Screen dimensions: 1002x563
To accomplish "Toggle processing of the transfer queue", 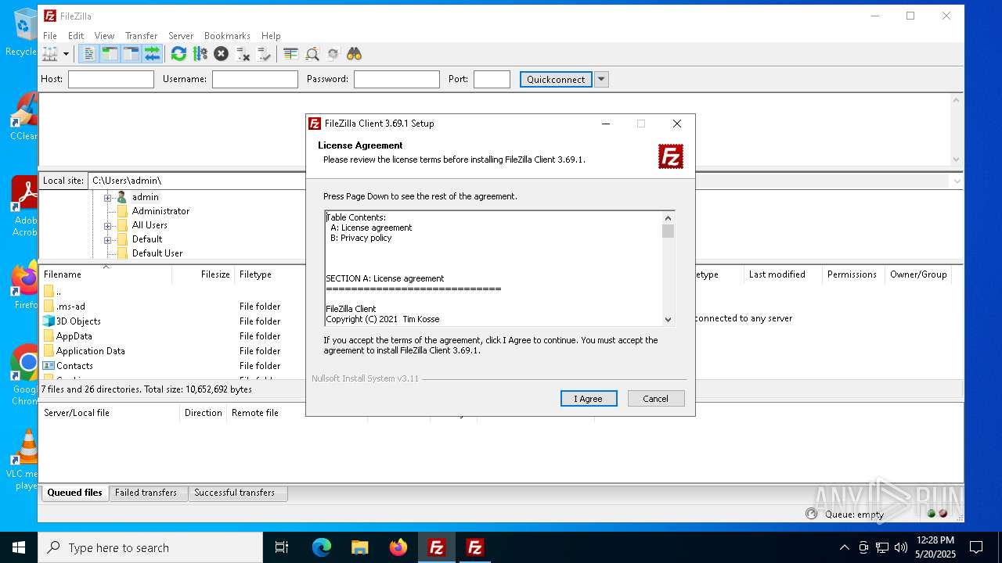I will pos(200,54).
